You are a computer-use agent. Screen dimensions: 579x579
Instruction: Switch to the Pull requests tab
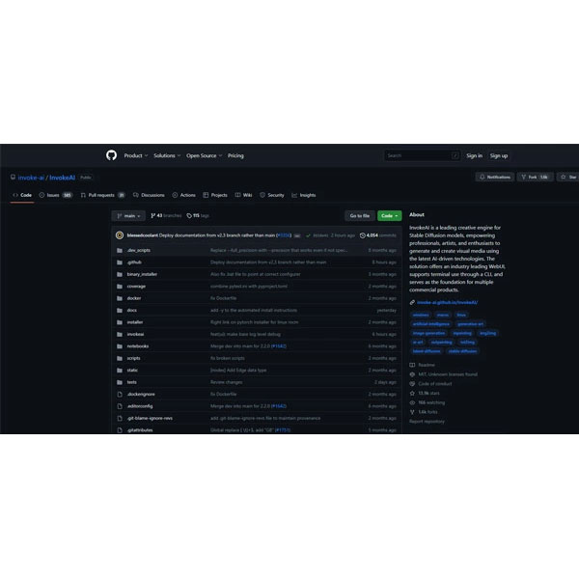coord(102,195)
